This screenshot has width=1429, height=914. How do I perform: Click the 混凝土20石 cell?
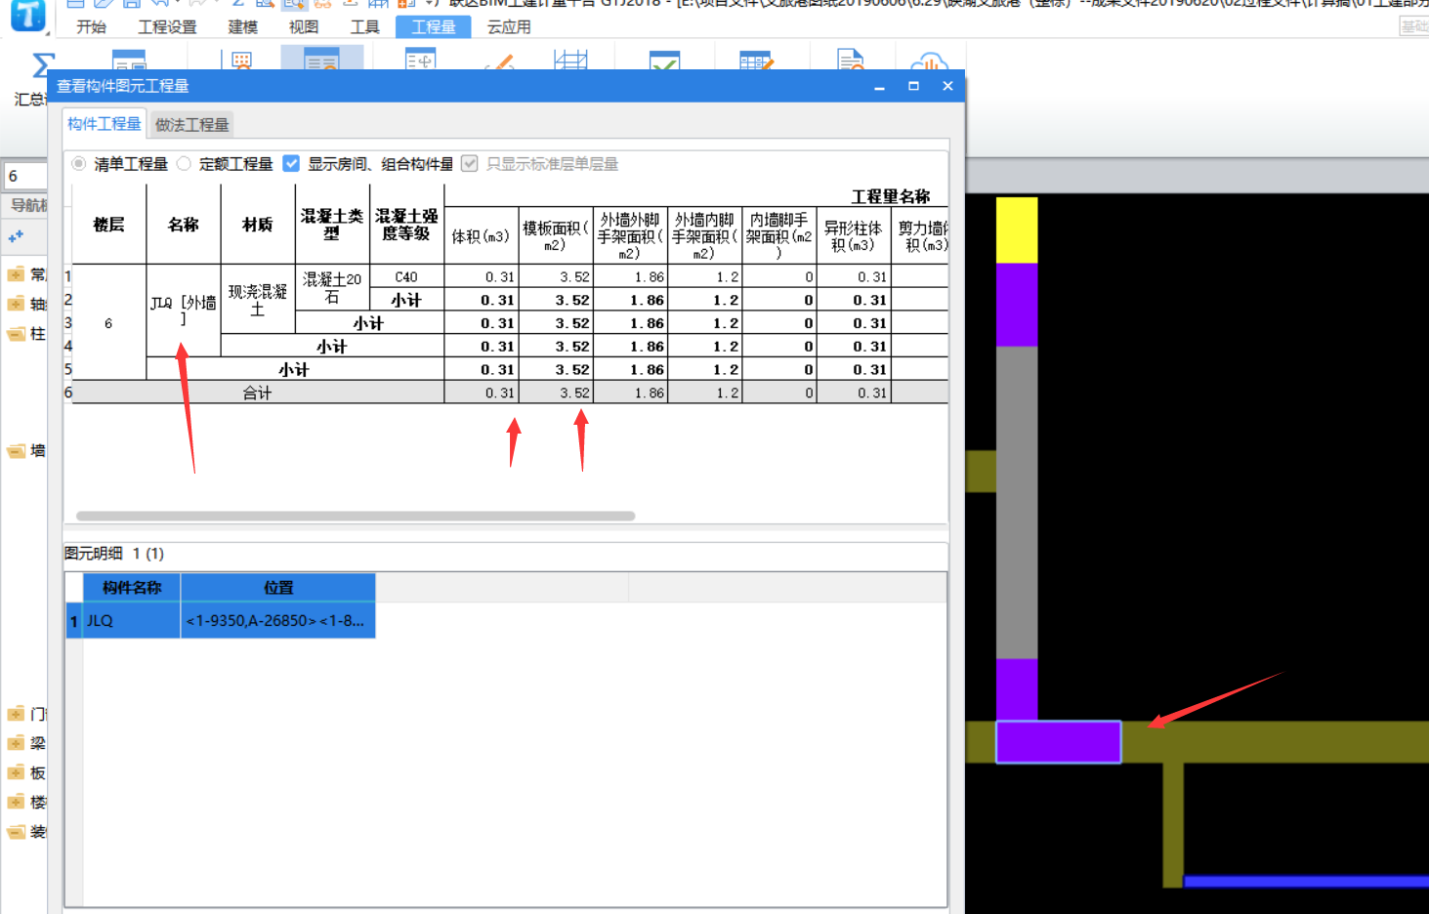pyautogui.click(x=332, y=288)
